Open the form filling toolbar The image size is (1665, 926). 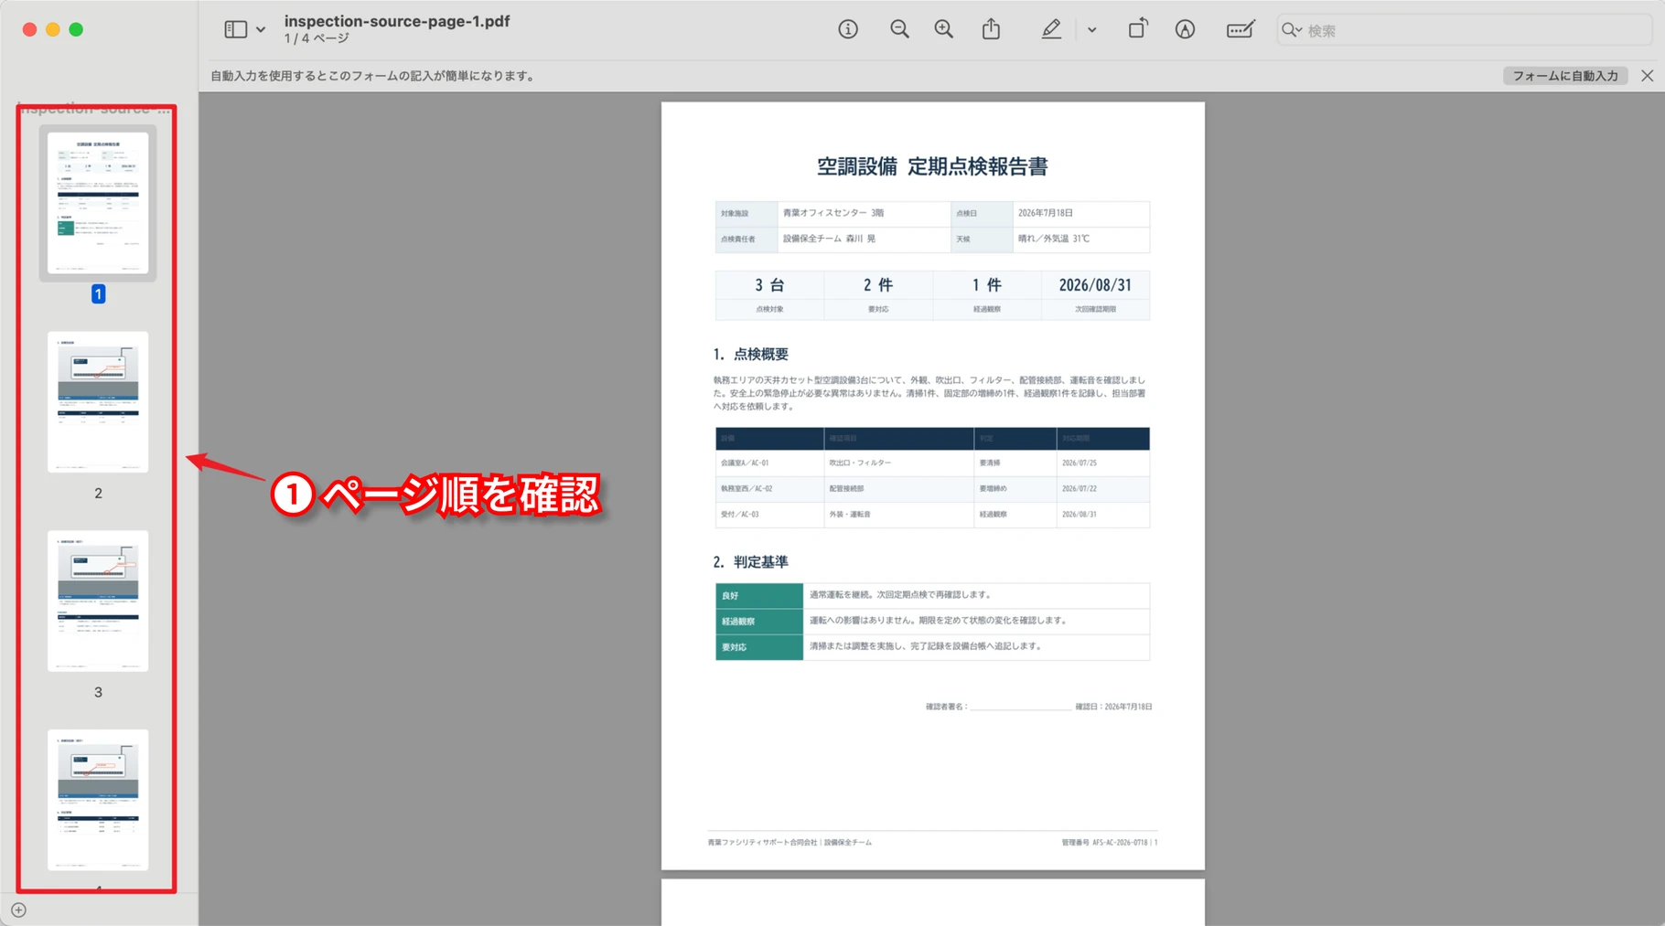pyautogui.click(x=1240, y=29)
